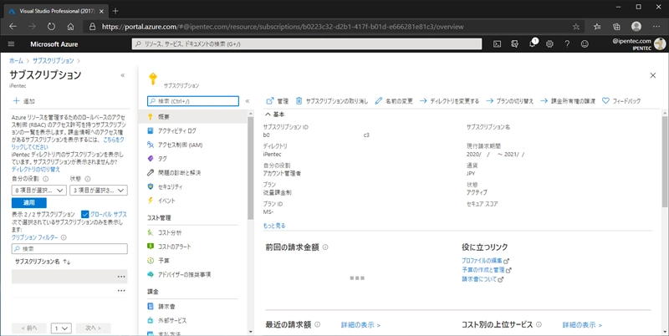Click the subscription list 検索 field
This screenshot has height=336, width=669.
pos(69,248)
